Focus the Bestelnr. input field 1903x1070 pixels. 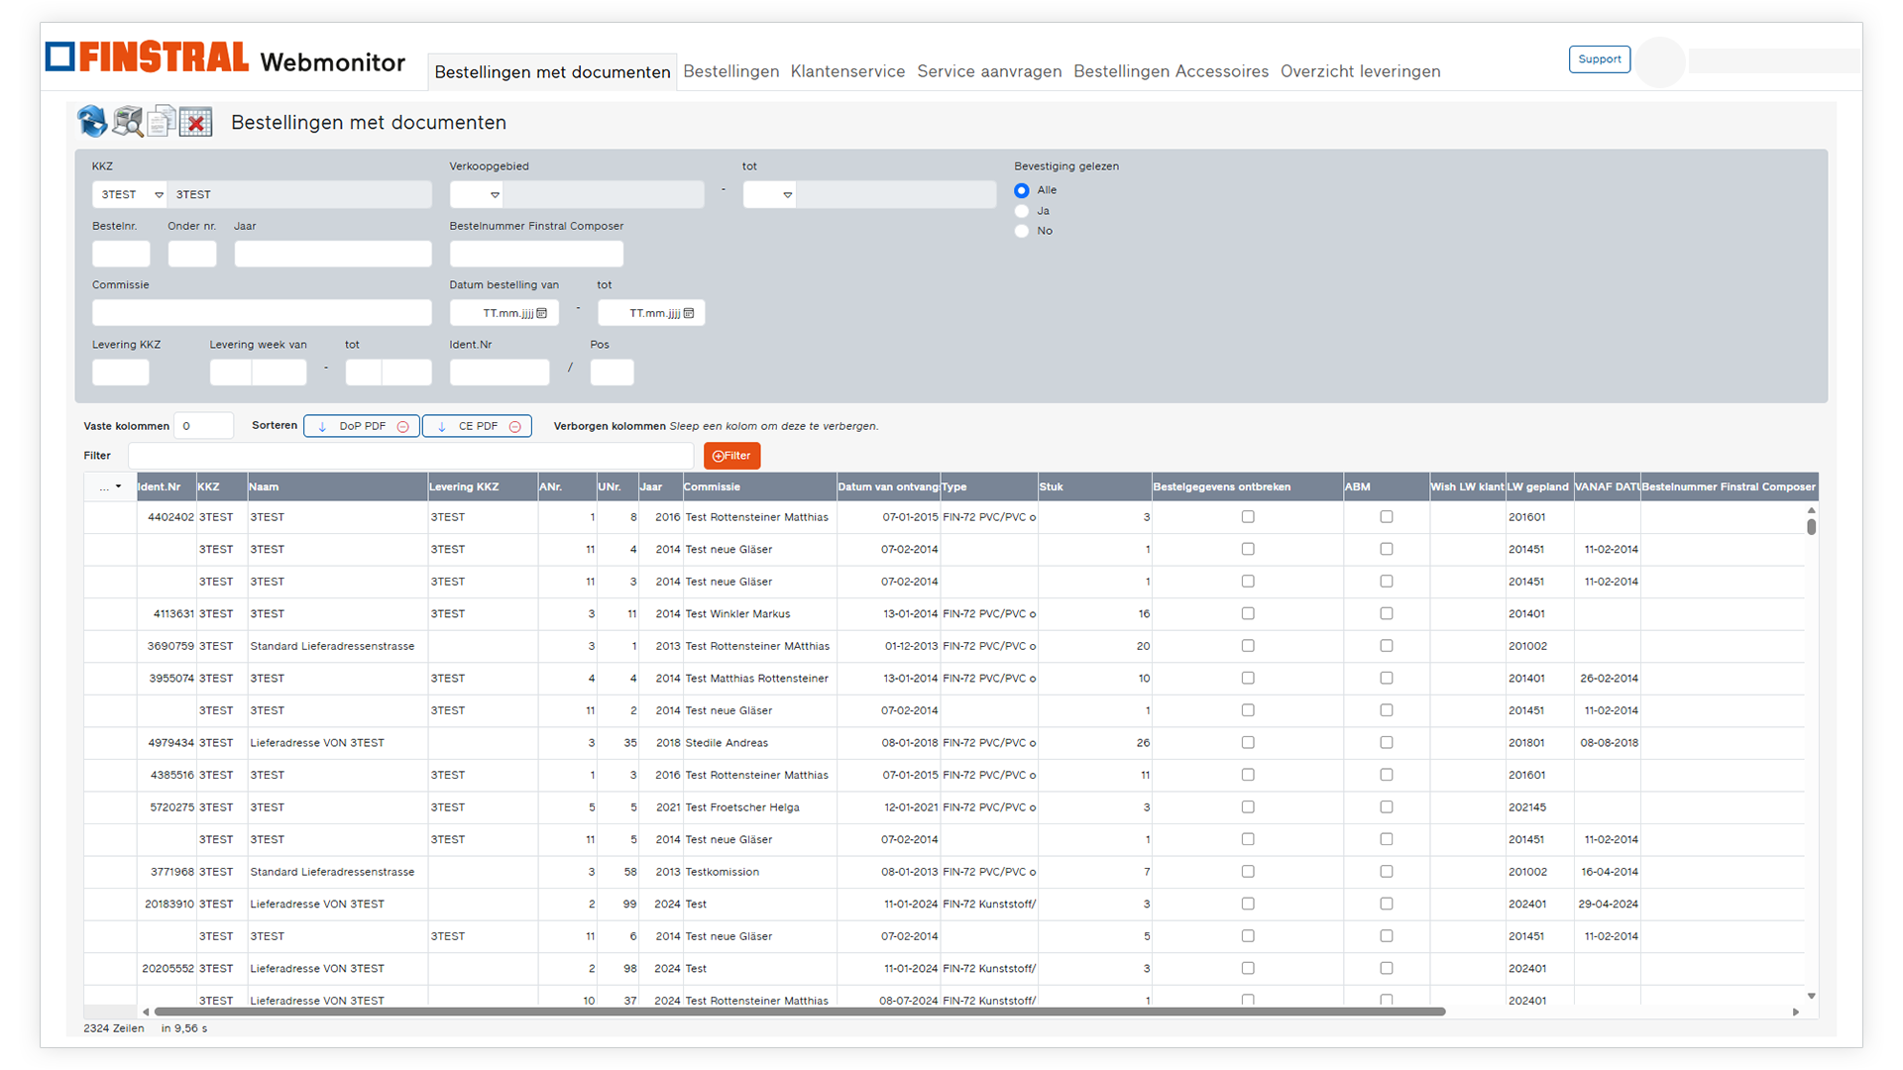click(121, 254)
